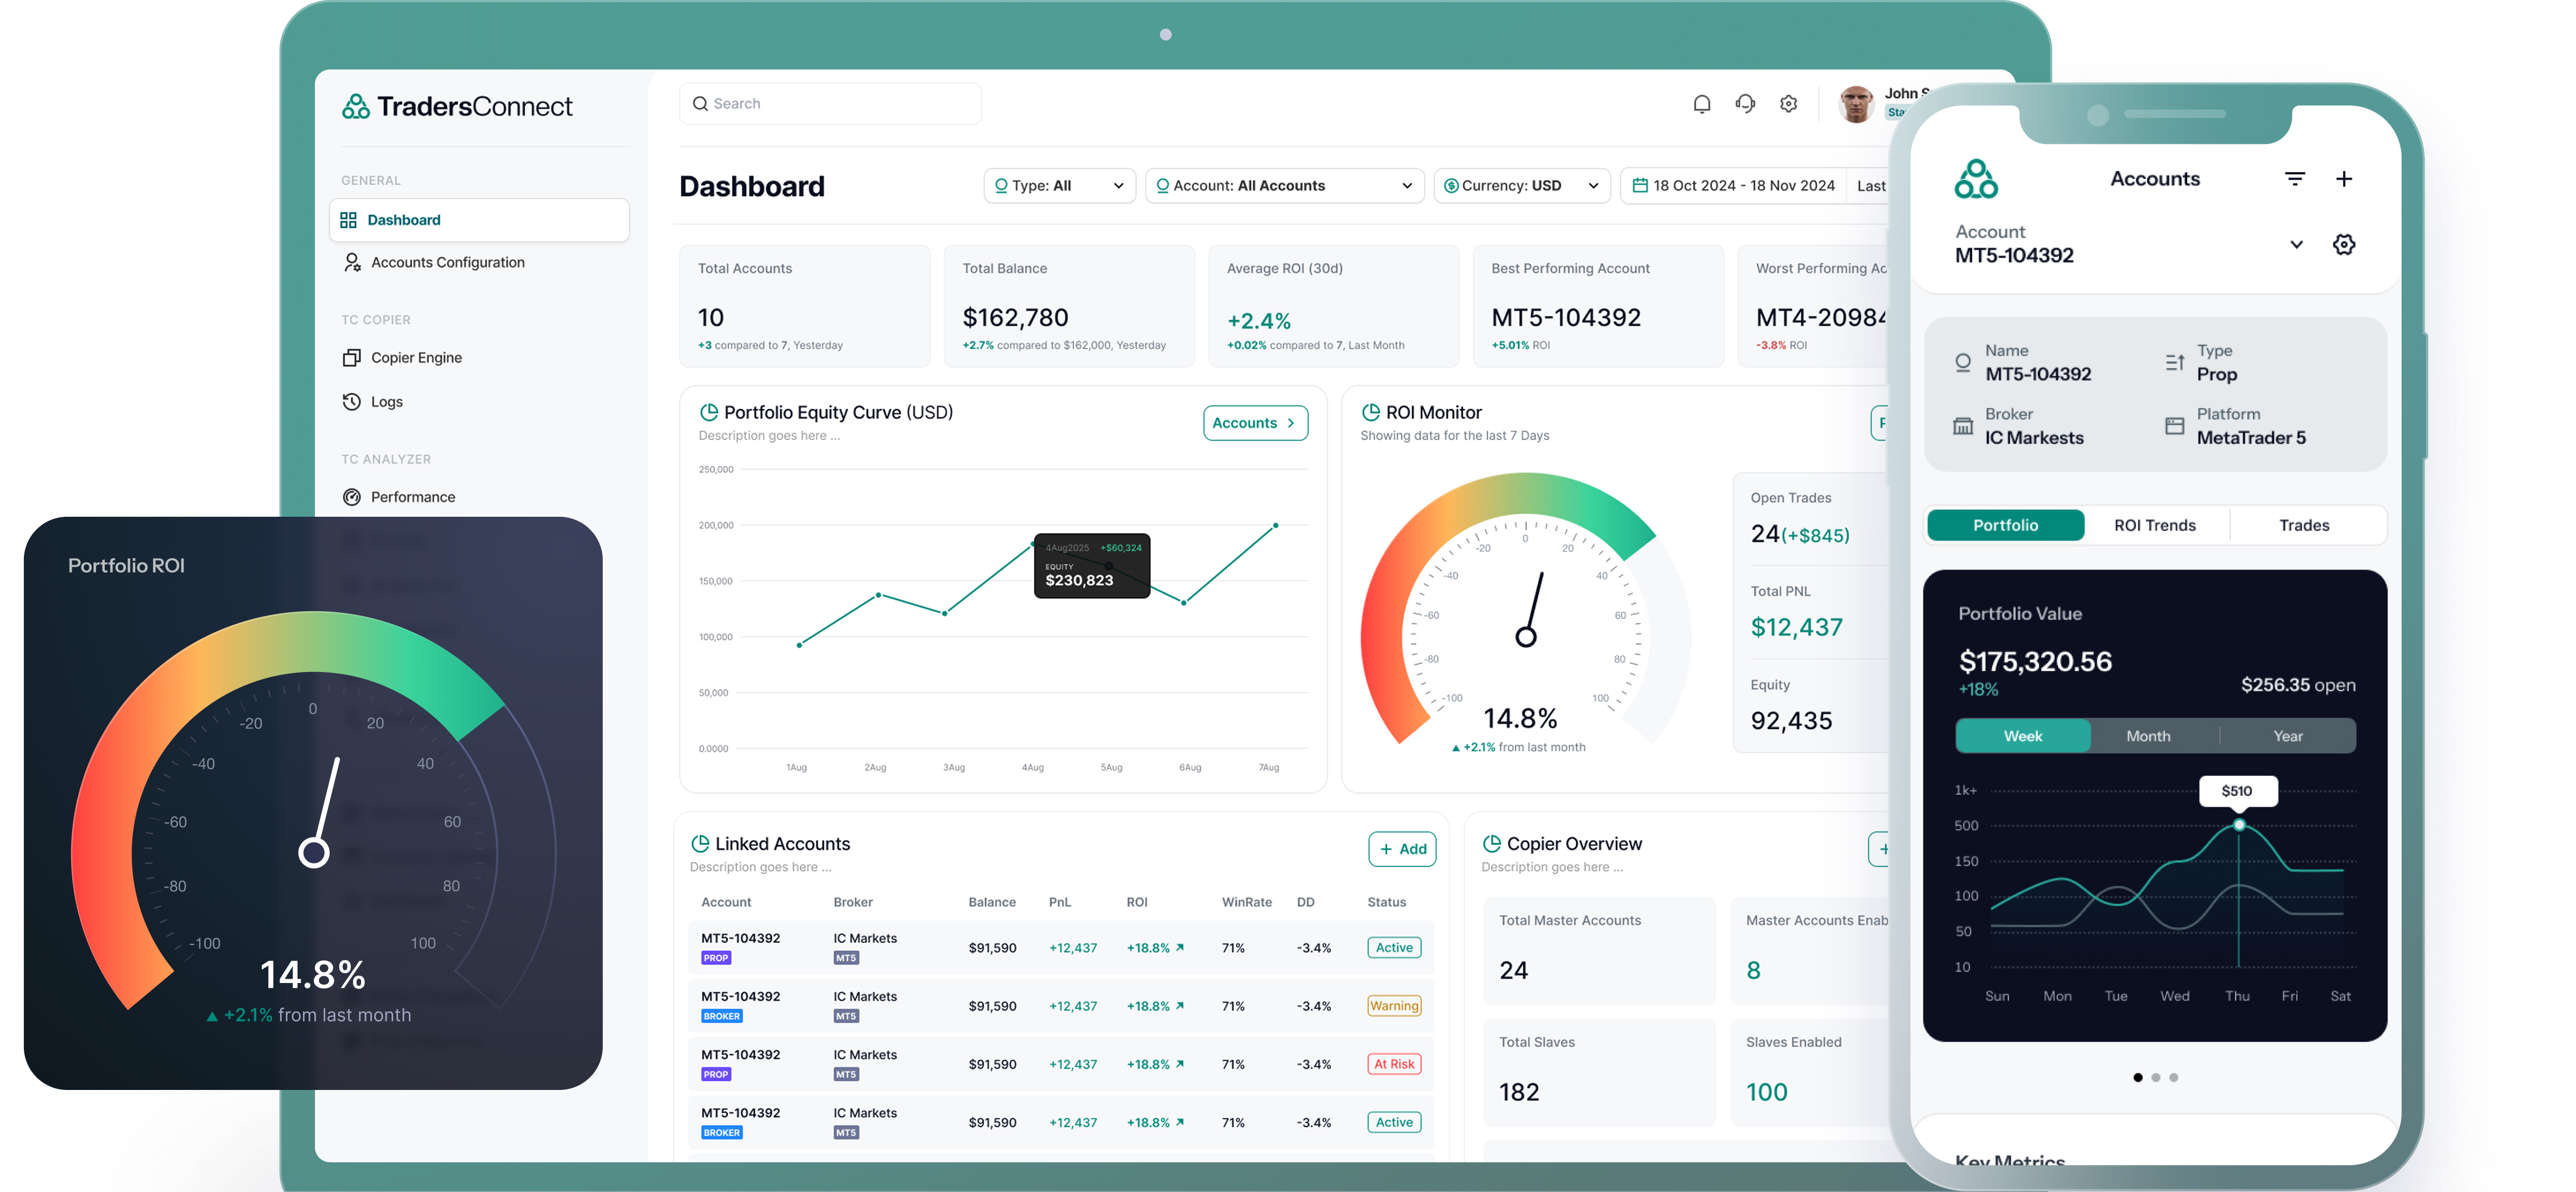Expand the MT5-104392 account selector chevron
Viewport: 2576px width, 1192px height.
point(2296,243)
